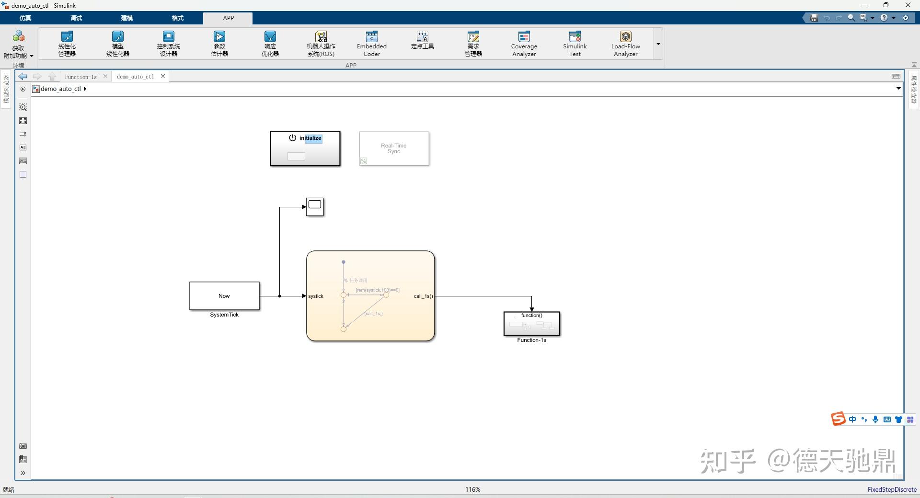Switch to Function-1s model tab

click(80, 77)
